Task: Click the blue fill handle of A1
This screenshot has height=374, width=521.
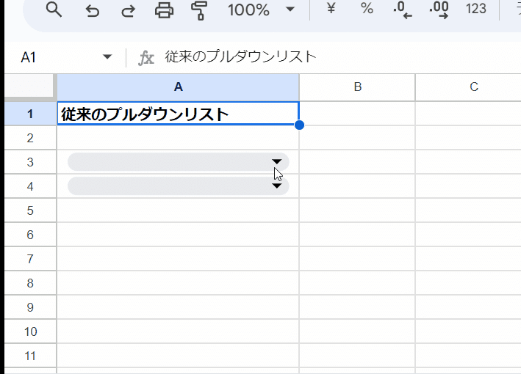Action: coord(299,125)
